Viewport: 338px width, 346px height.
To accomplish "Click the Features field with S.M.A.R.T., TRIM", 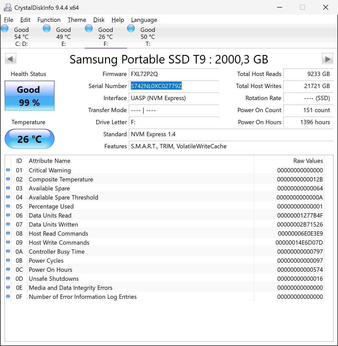I will tap(231, 146).
